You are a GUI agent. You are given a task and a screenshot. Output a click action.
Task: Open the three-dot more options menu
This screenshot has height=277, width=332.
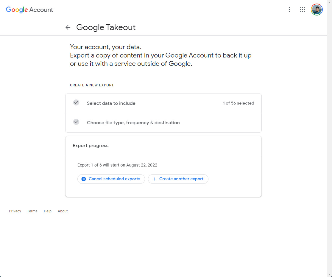[x=289, y=10]
